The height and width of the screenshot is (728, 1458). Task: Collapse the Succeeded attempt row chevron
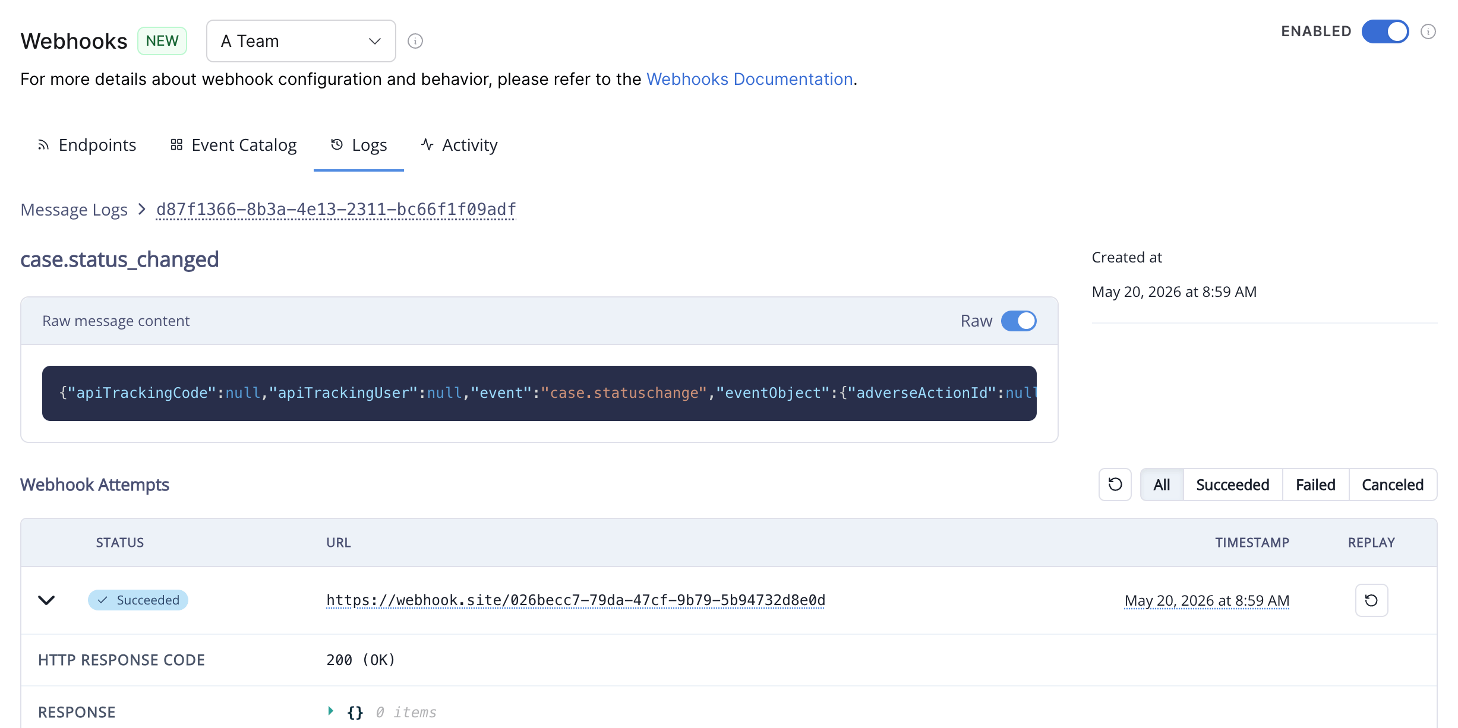(46, 600)
